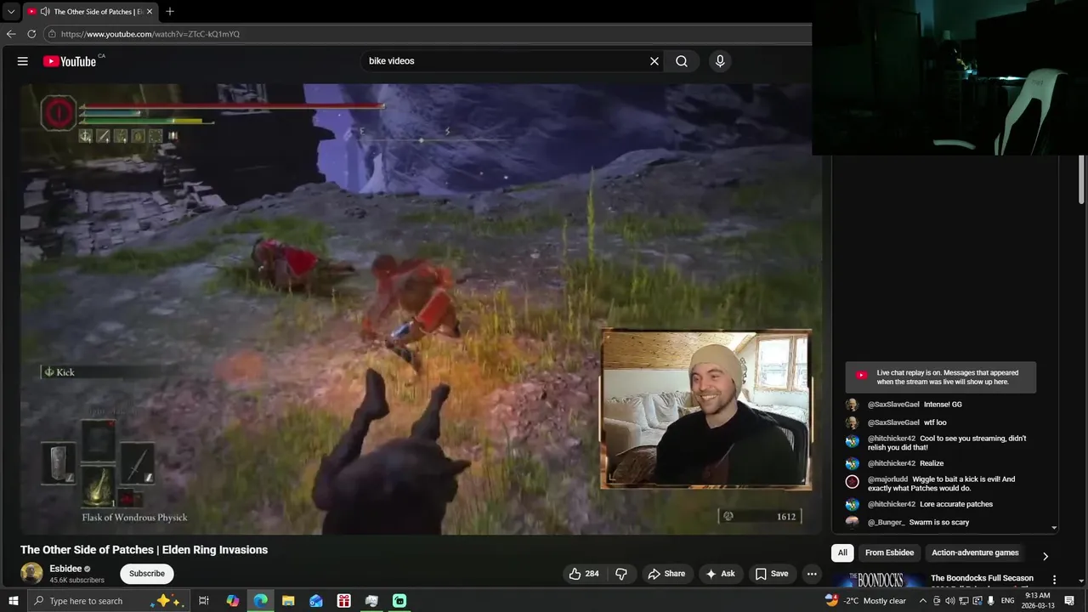The height and width of the screenshot is (612, 1088).
Task: Click the taskbar Type here to search box
Action: point(109,601)
